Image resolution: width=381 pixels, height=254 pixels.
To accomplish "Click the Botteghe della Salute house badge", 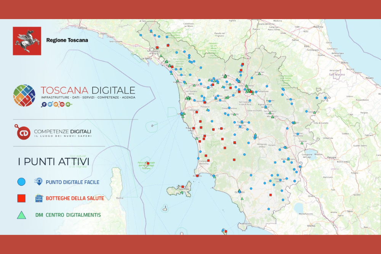I will 38,198.
